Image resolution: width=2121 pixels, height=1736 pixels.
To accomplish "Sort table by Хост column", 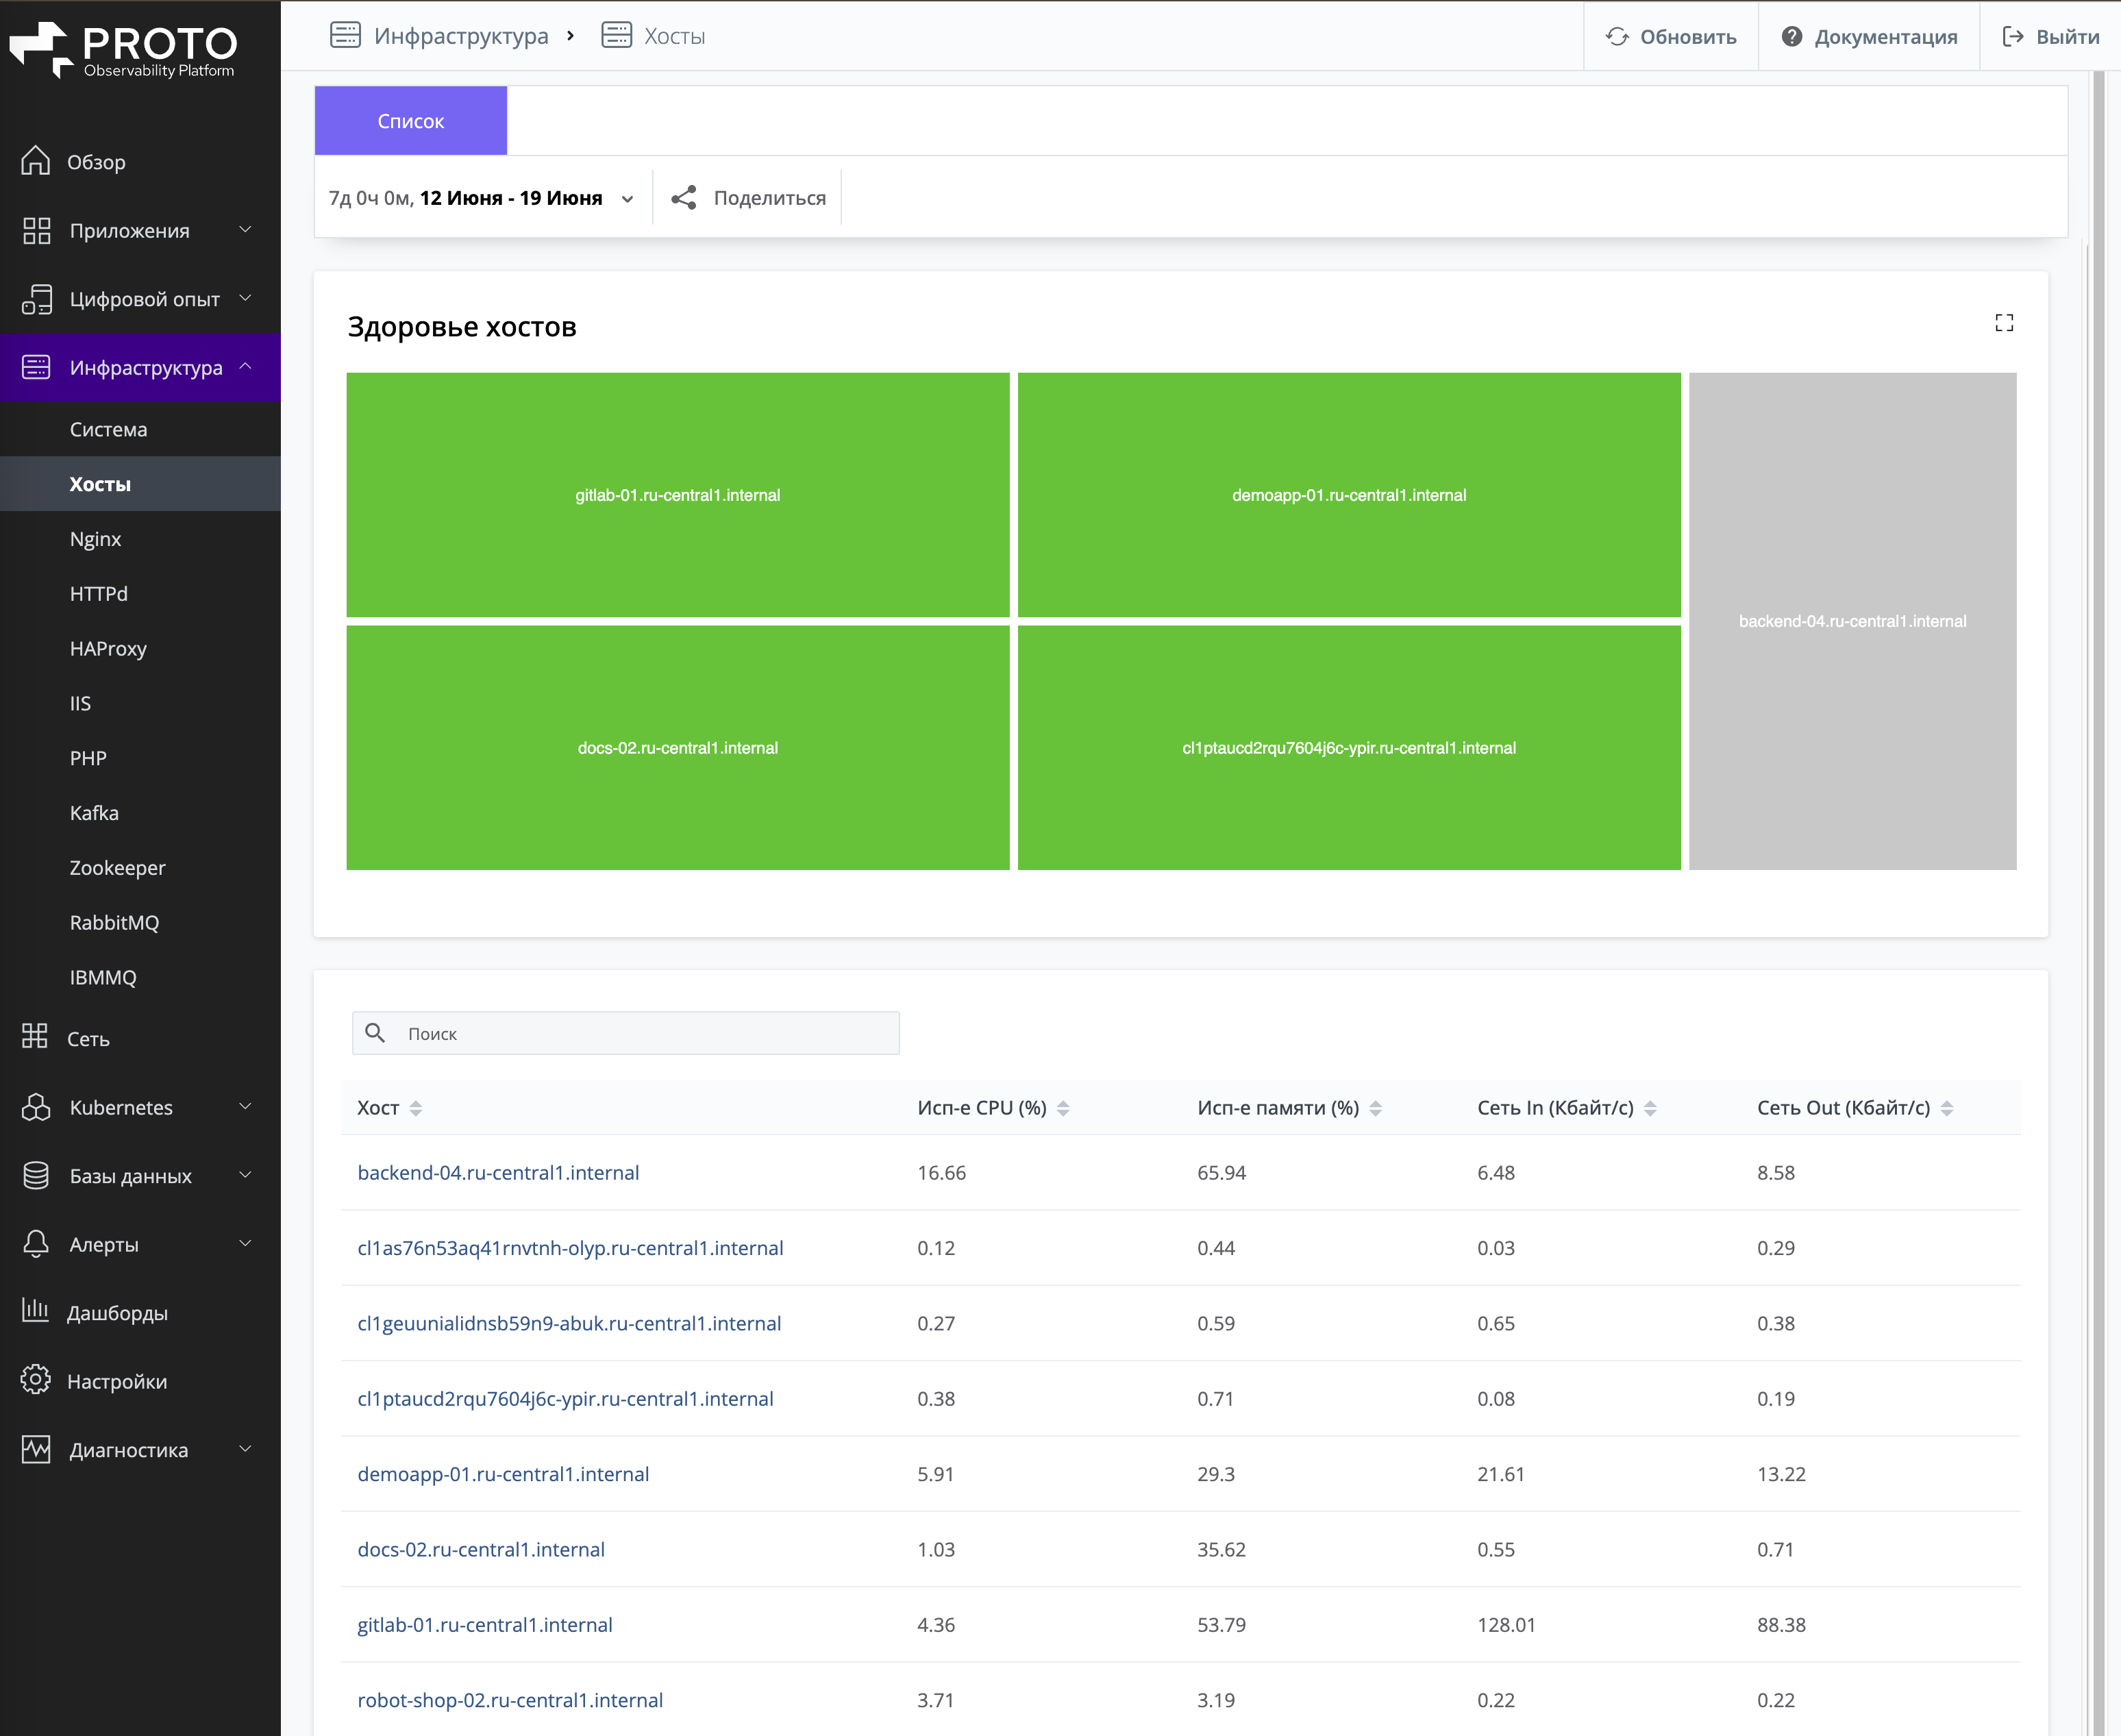I will click(416, 1108).
